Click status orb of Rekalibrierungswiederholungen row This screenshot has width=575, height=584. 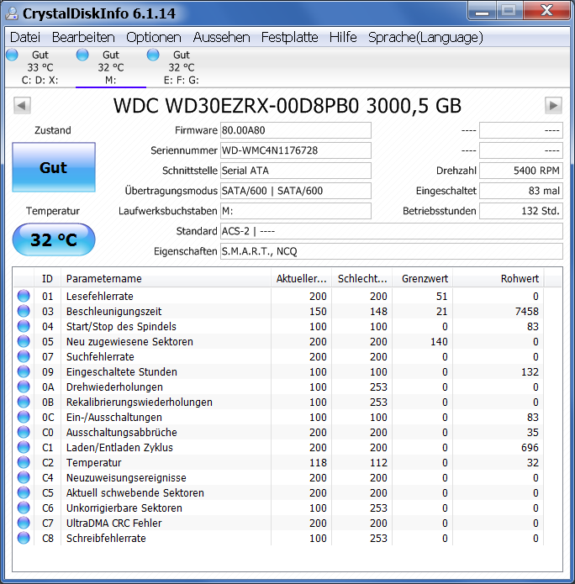tap(24, 402)
